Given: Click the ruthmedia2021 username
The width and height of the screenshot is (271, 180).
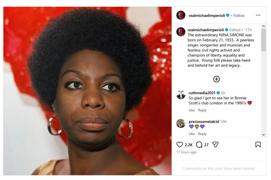Looking at the screenshot, I should [x=202, y=93].
